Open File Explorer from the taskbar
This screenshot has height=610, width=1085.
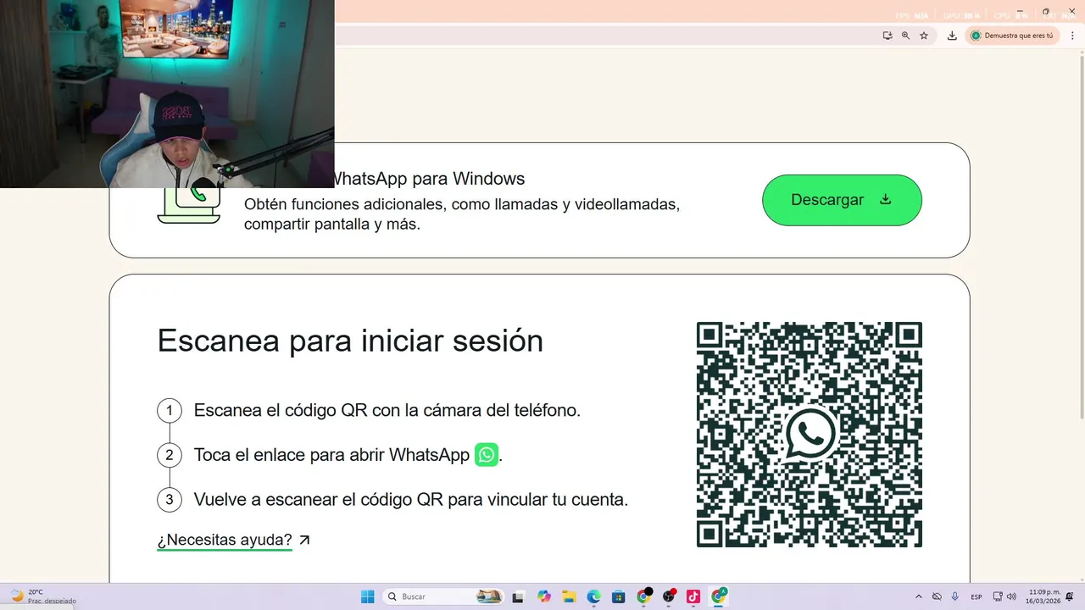click(x=569, y=596)
